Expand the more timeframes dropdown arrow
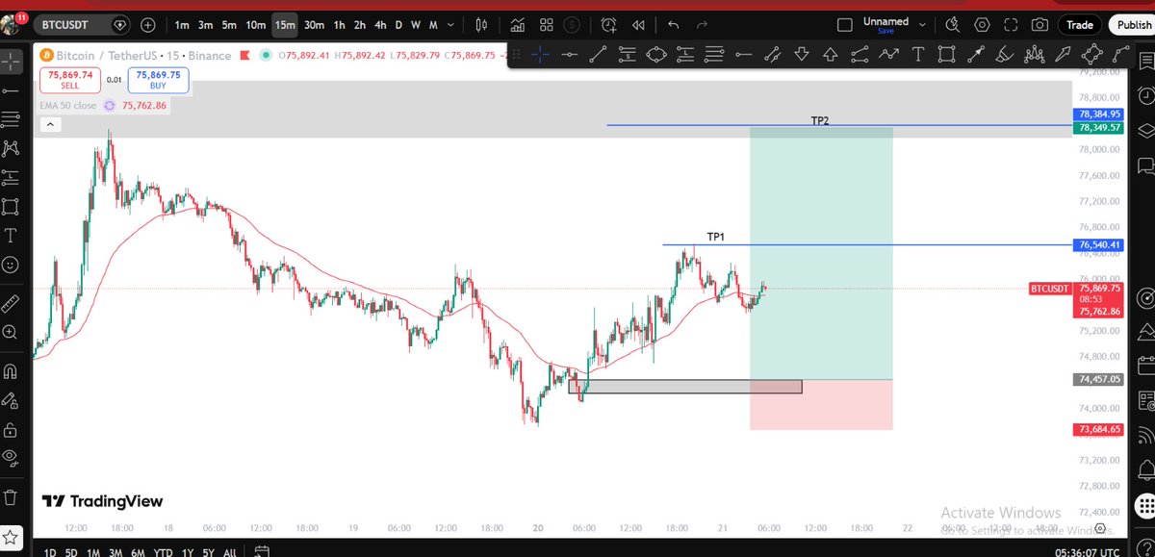 [x=450, y=25]
